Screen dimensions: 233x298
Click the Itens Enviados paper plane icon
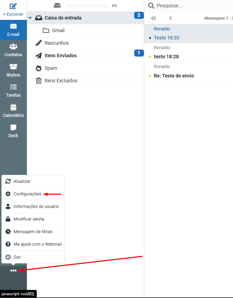click(39, 55)
